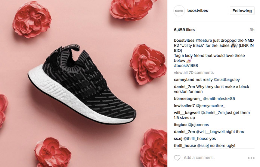Open the boostvibes profile avatar
The height and width of the screenshot is (167, 260).
tap(179, 11)
